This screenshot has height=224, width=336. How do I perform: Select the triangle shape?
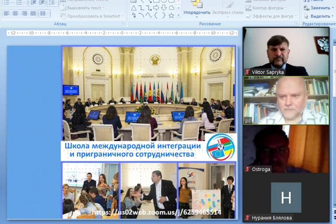click(x=134, y=8)
